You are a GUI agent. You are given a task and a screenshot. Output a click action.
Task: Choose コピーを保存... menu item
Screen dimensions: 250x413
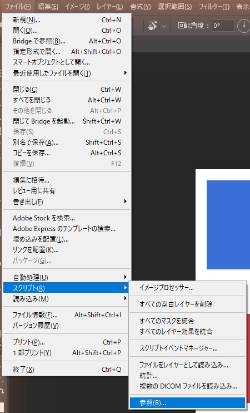(67, 153)
